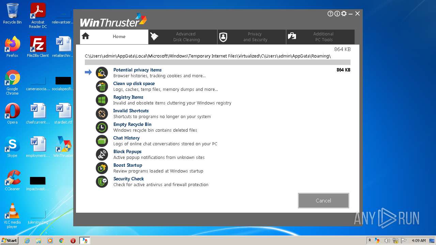Open the Recycle Bin desktop icon
This screenshot has height=245, width=436.
click(x=12, y=14)
